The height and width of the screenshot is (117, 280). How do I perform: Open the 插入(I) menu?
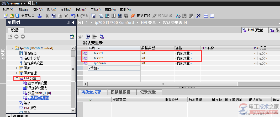(51, 10)
